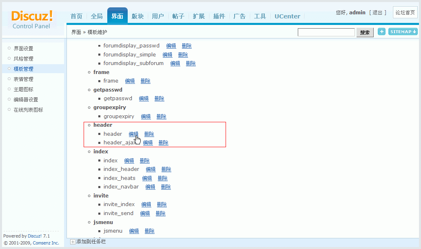
Task: Open 编辑器设置 in the sidebar
Action: tap(26, 100)
